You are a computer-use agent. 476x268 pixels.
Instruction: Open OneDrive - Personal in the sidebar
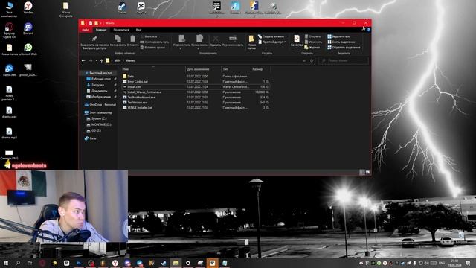[100, 105]
